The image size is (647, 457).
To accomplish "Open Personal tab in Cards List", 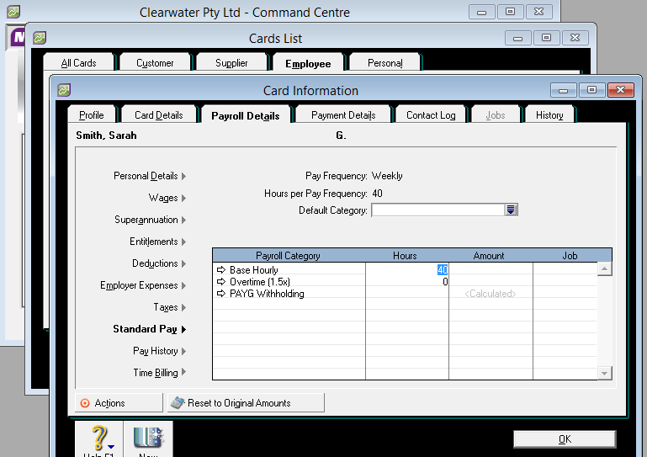I will tap(385, 63).
